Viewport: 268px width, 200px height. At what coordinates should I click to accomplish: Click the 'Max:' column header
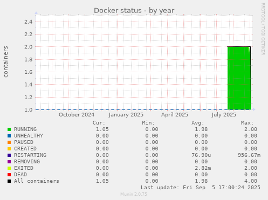click(x=248, y=123)
